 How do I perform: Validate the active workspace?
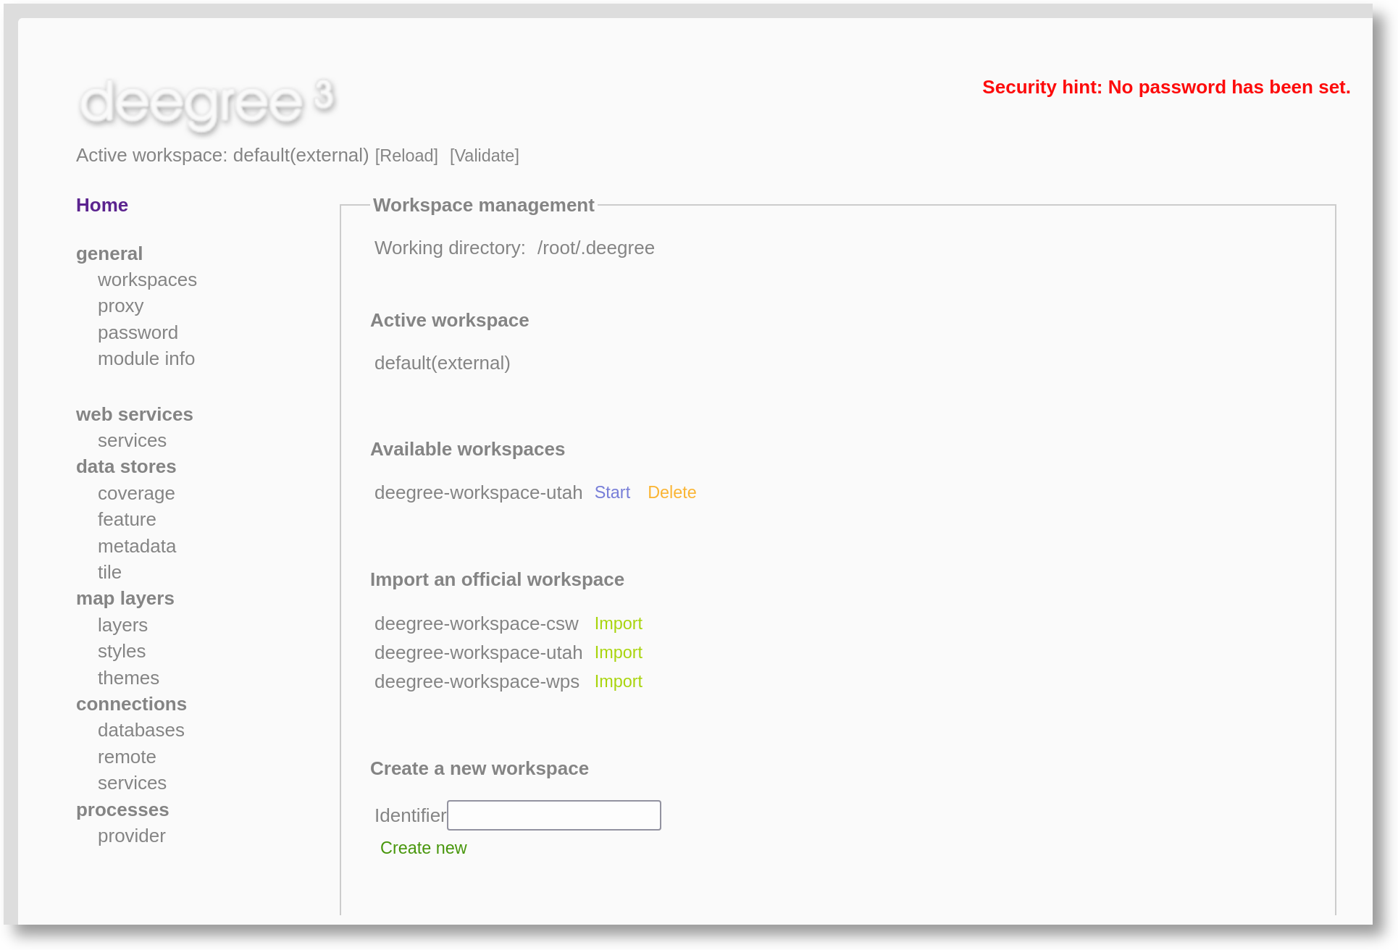pos(484,156)
